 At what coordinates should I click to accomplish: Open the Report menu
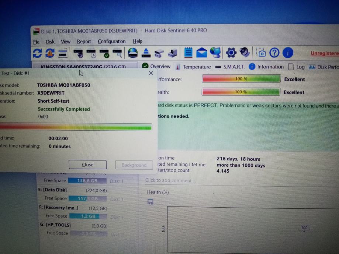click(84, 42)
